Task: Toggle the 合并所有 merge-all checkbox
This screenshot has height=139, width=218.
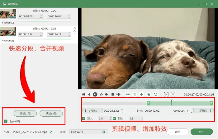Action: tap(6, 121)
